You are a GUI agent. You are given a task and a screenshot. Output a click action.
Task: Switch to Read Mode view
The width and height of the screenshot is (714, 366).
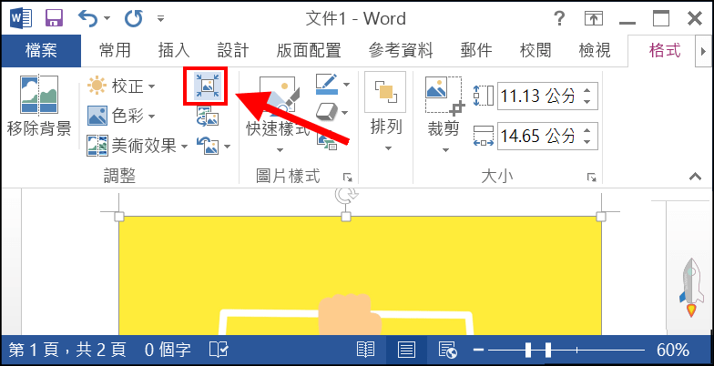pyautogui.click(x=365, y=350)
